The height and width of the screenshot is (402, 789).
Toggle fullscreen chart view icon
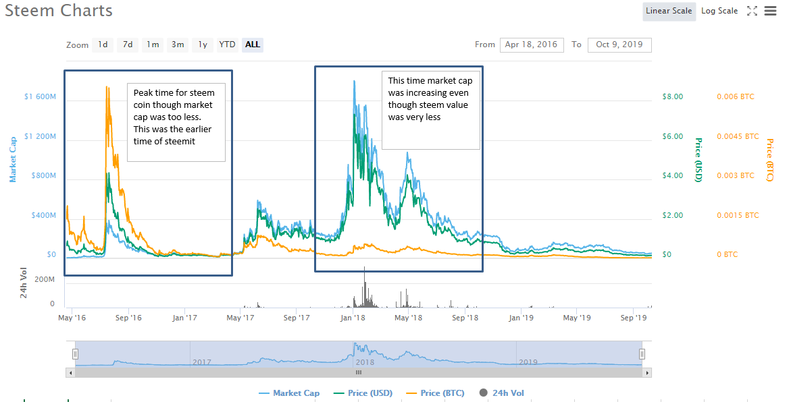[x=752, y=11]
